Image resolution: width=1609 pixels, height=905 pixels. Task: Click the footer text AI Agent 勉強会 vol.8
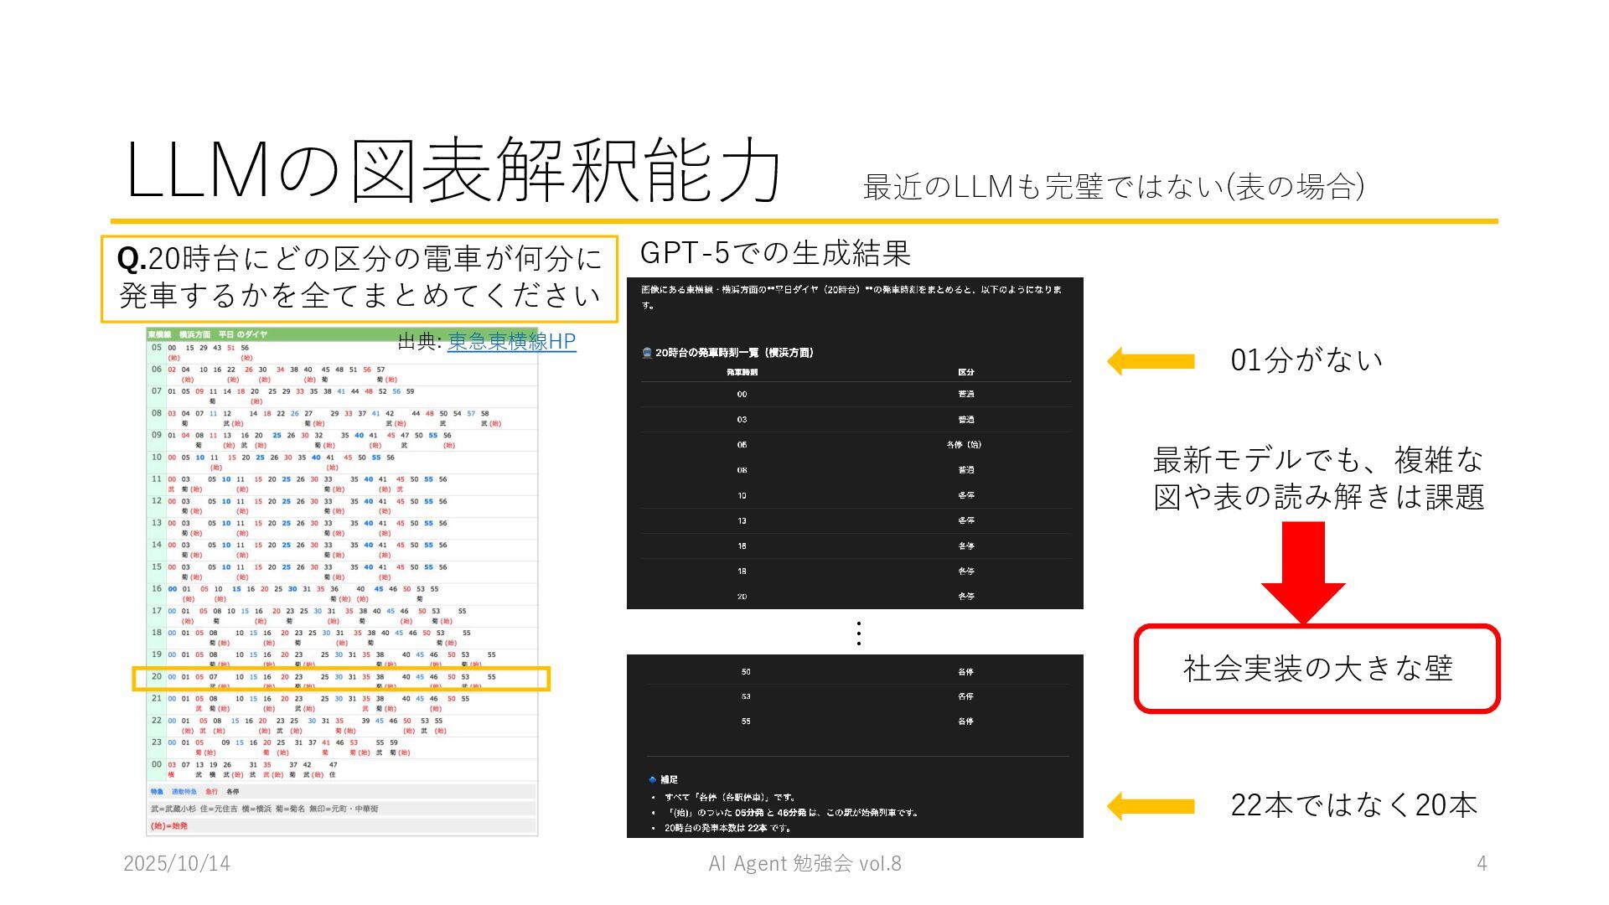click(804, 864)
